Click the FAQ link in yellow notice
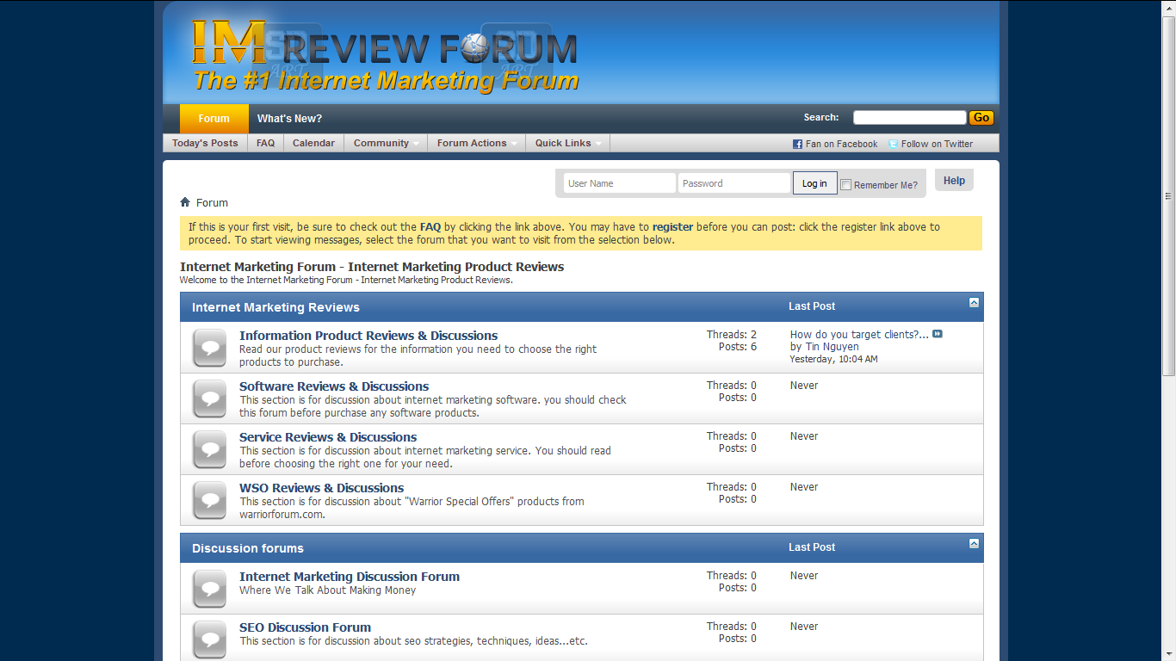Screen dimensions: 1176x661 (430, 227)
